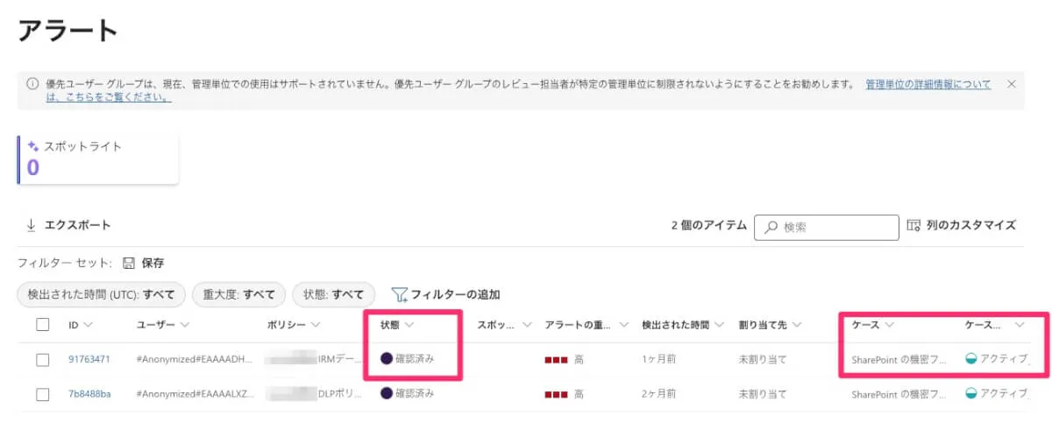This screenshot has width=1052, height=423.
Task: Click the search magnifier icon
Action: point(771,227)
